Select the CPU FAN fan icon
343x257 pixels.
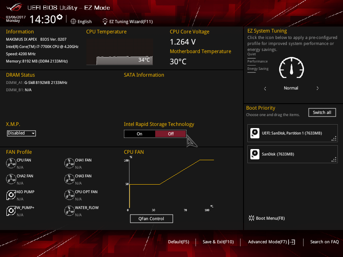point(11,163)
